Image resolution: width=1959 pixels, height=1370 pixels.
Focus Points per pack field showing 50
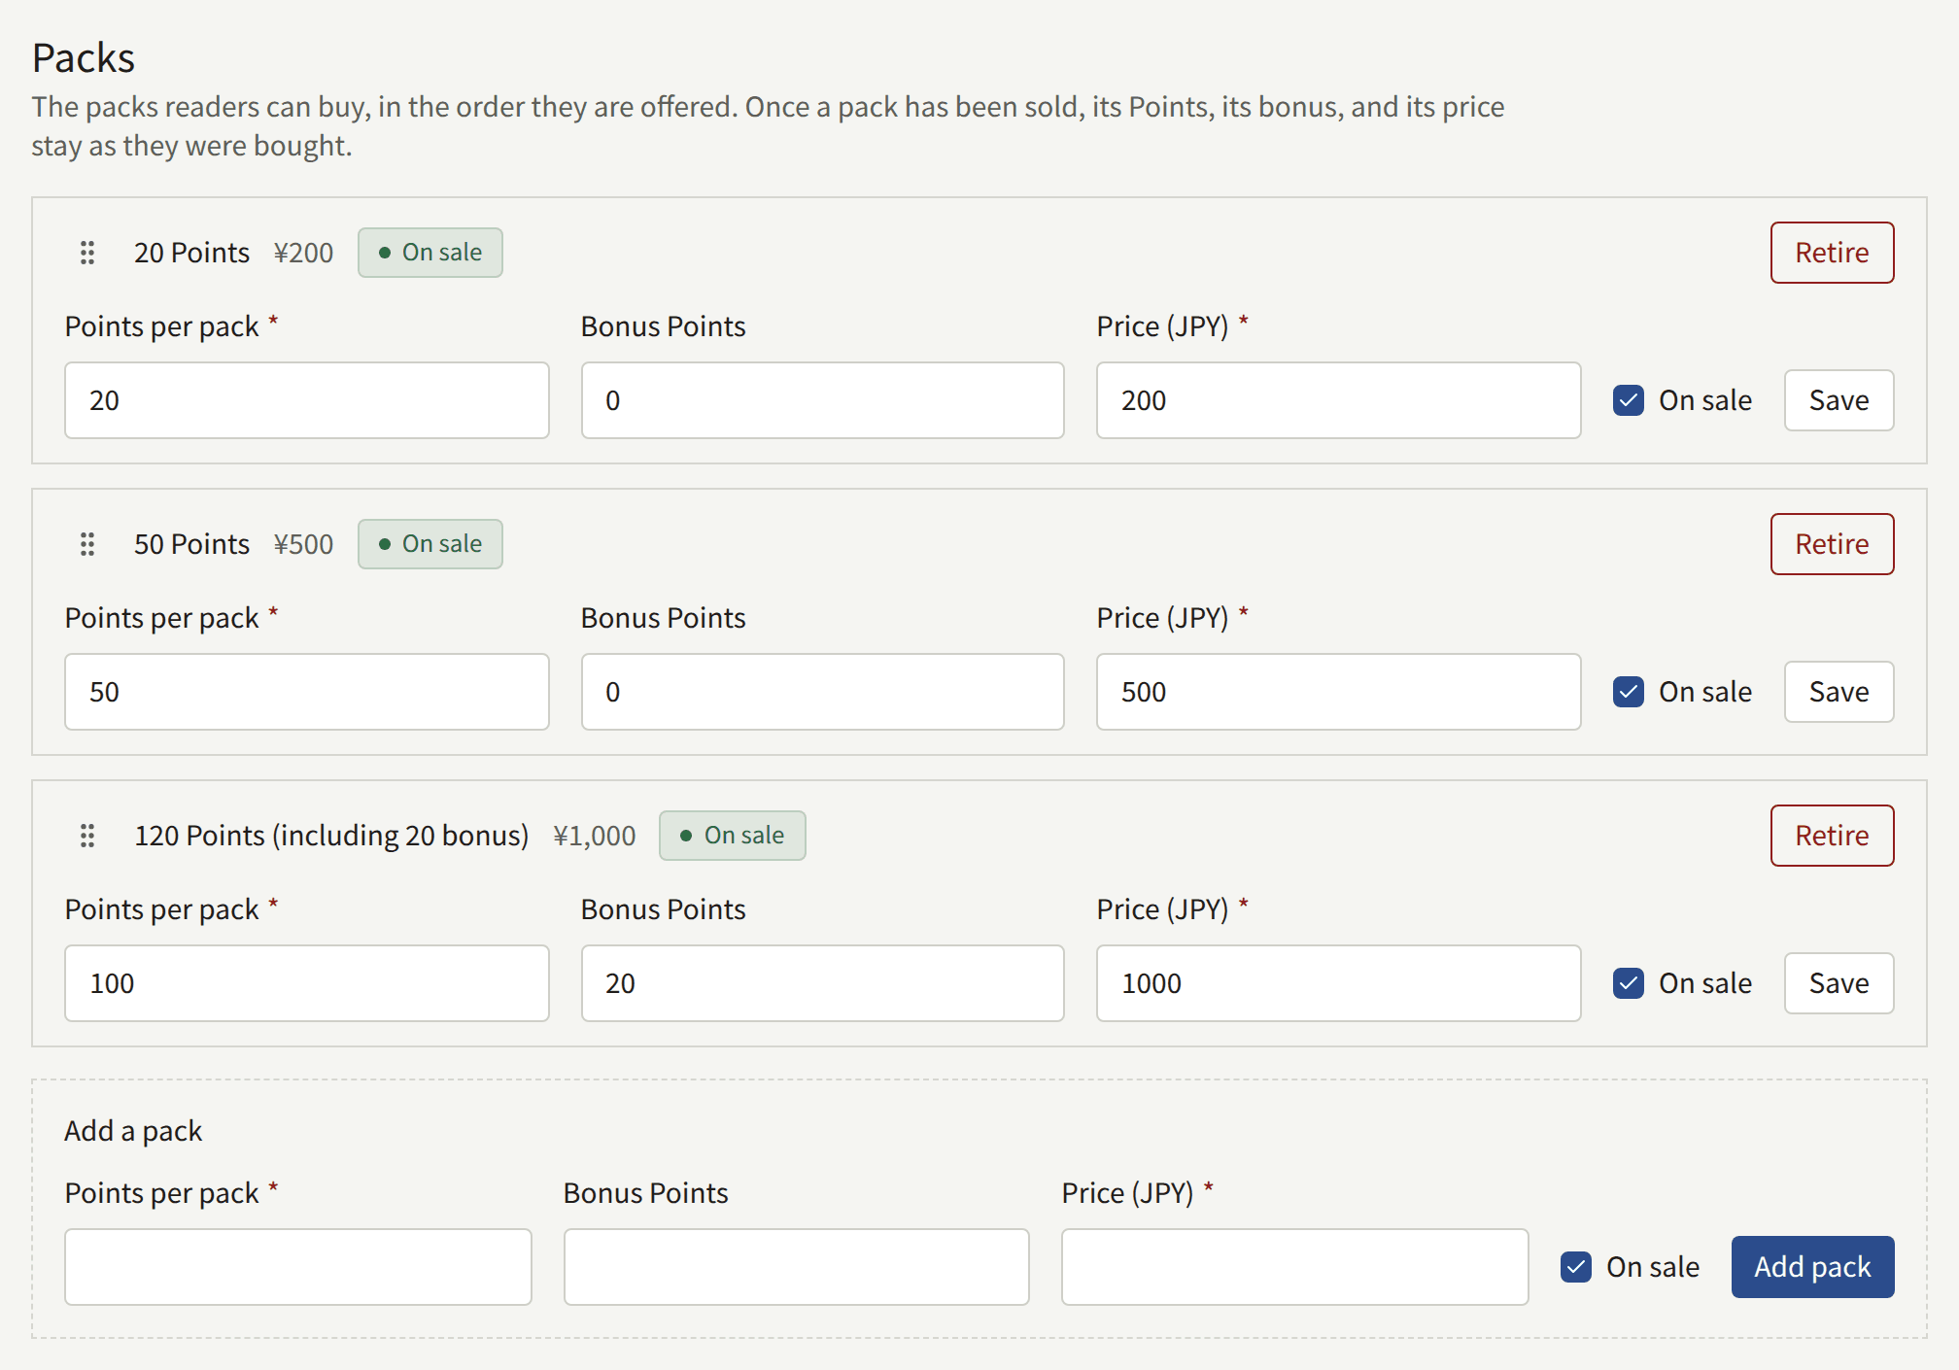[x=307, y=692]
